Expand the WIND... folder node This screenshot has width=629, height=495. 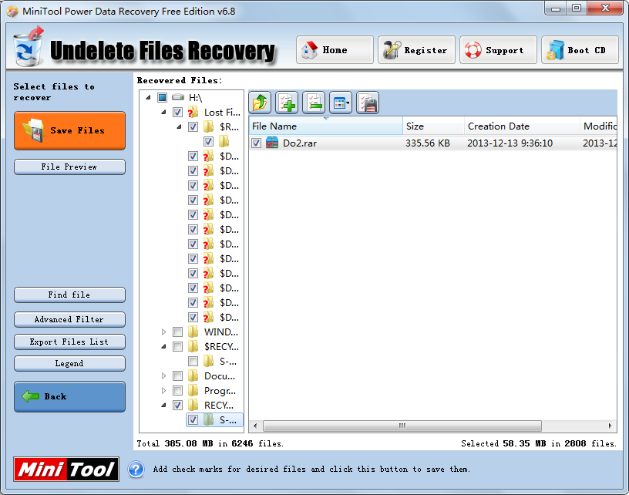click(x=163, y=332)
